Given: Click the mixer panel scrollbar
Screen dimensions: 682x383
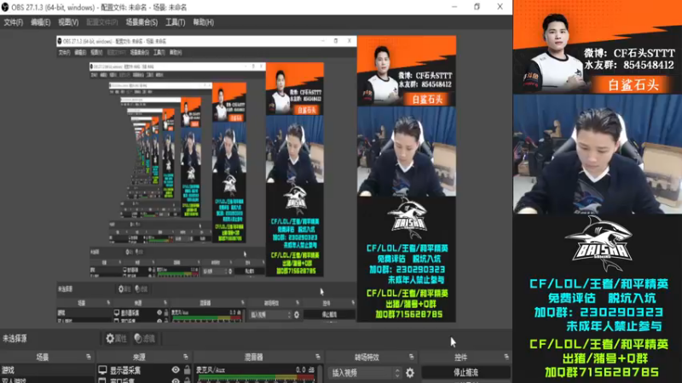Looking at the screenshot, I should (x=321, y=374).
